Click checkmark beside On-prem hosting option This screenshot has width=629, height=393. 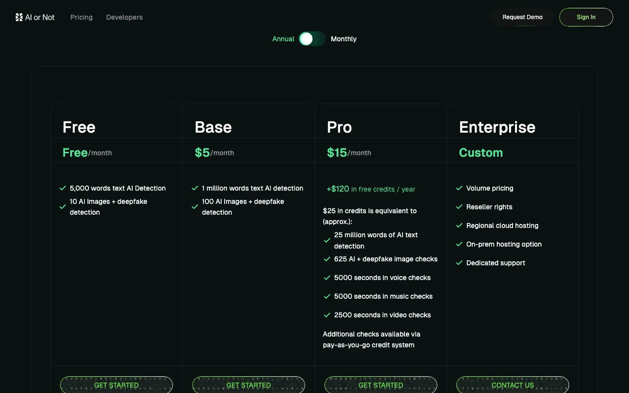tap(459, 244)
